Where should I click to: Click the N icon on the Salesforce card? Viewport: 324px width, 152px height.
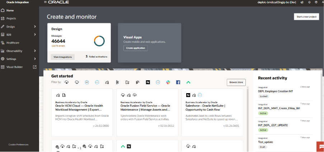click(x=188, y=95)
